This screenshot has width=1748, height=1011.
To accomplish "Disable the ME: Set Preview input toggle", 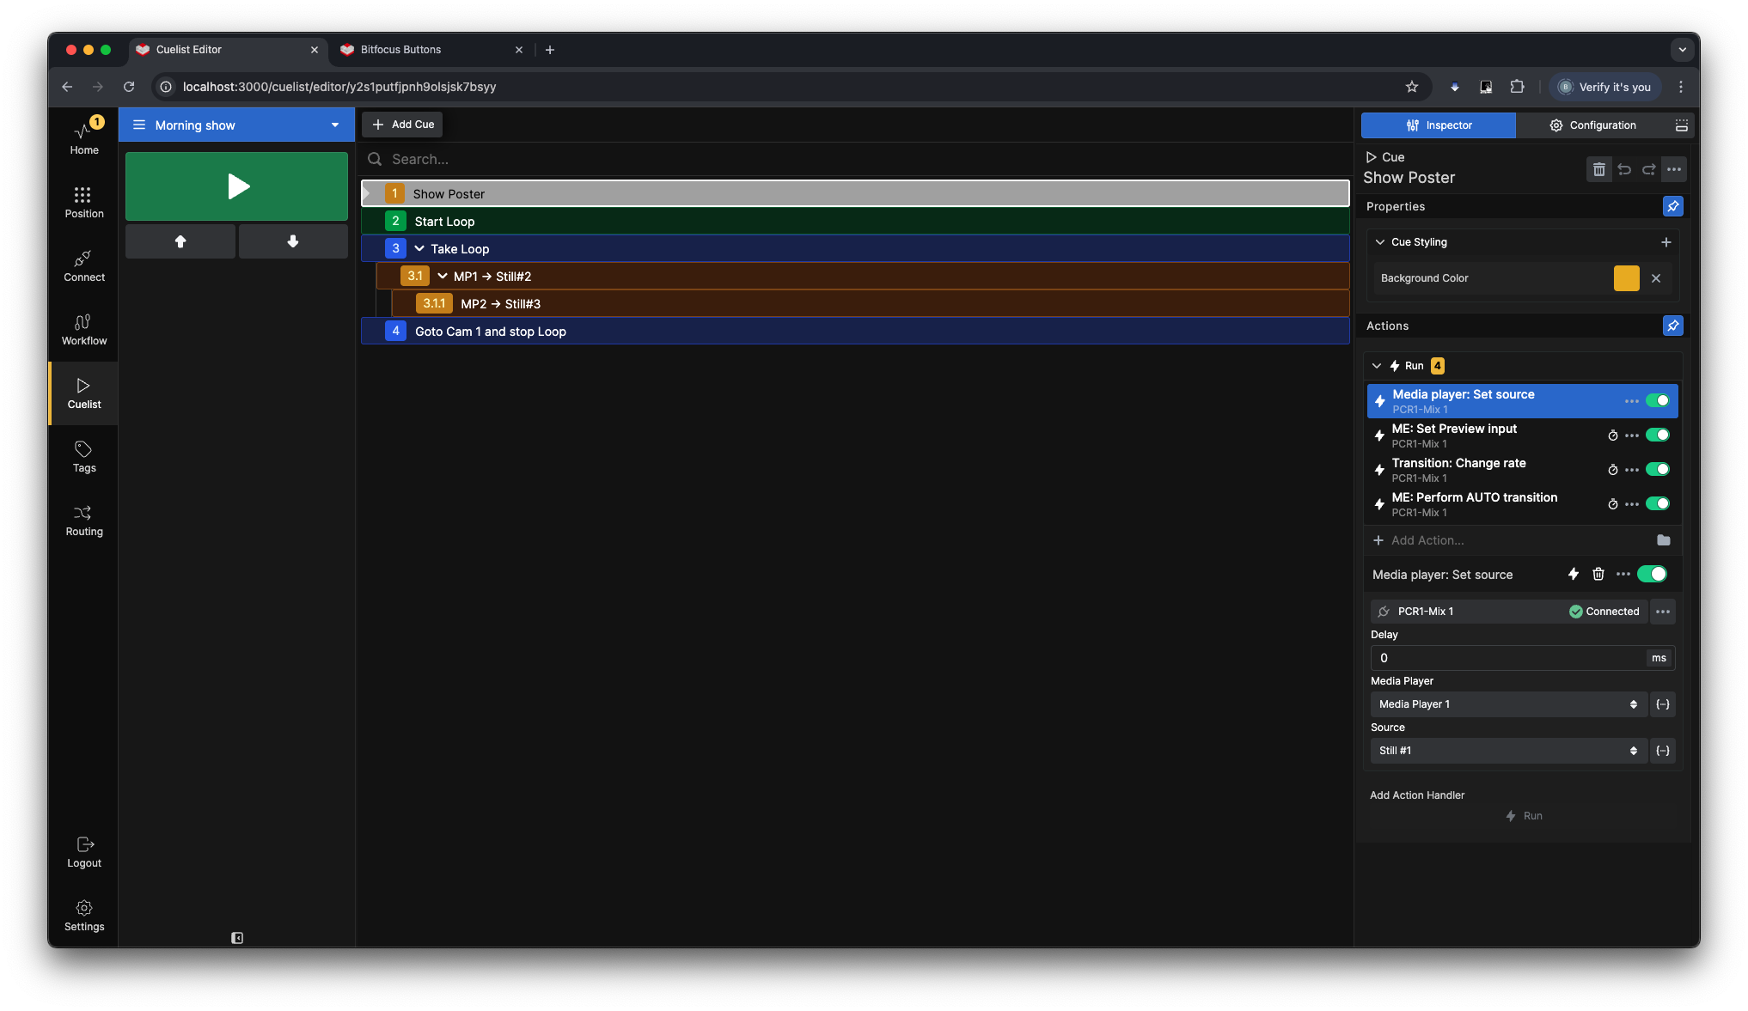I will coord(1657,435).
